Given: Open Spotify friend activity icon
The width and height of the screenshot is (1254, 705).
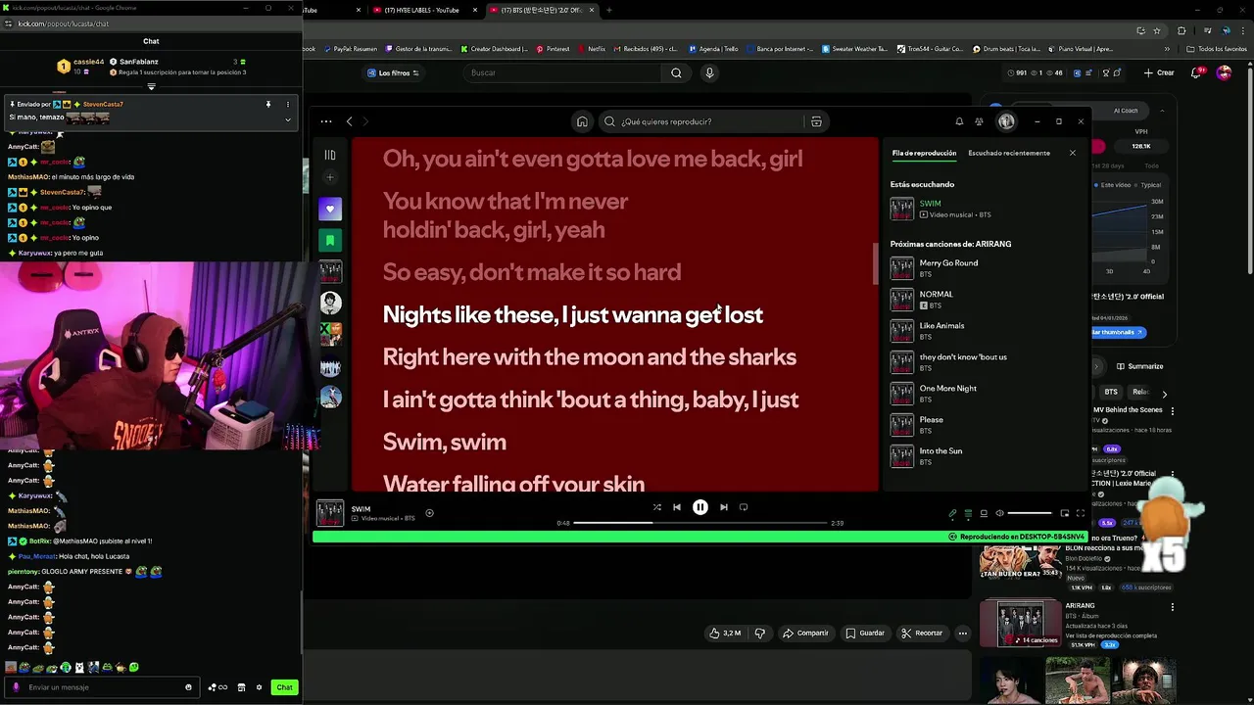Looking at the screenshot, I should pyautogui.click(x=979, y=121).
